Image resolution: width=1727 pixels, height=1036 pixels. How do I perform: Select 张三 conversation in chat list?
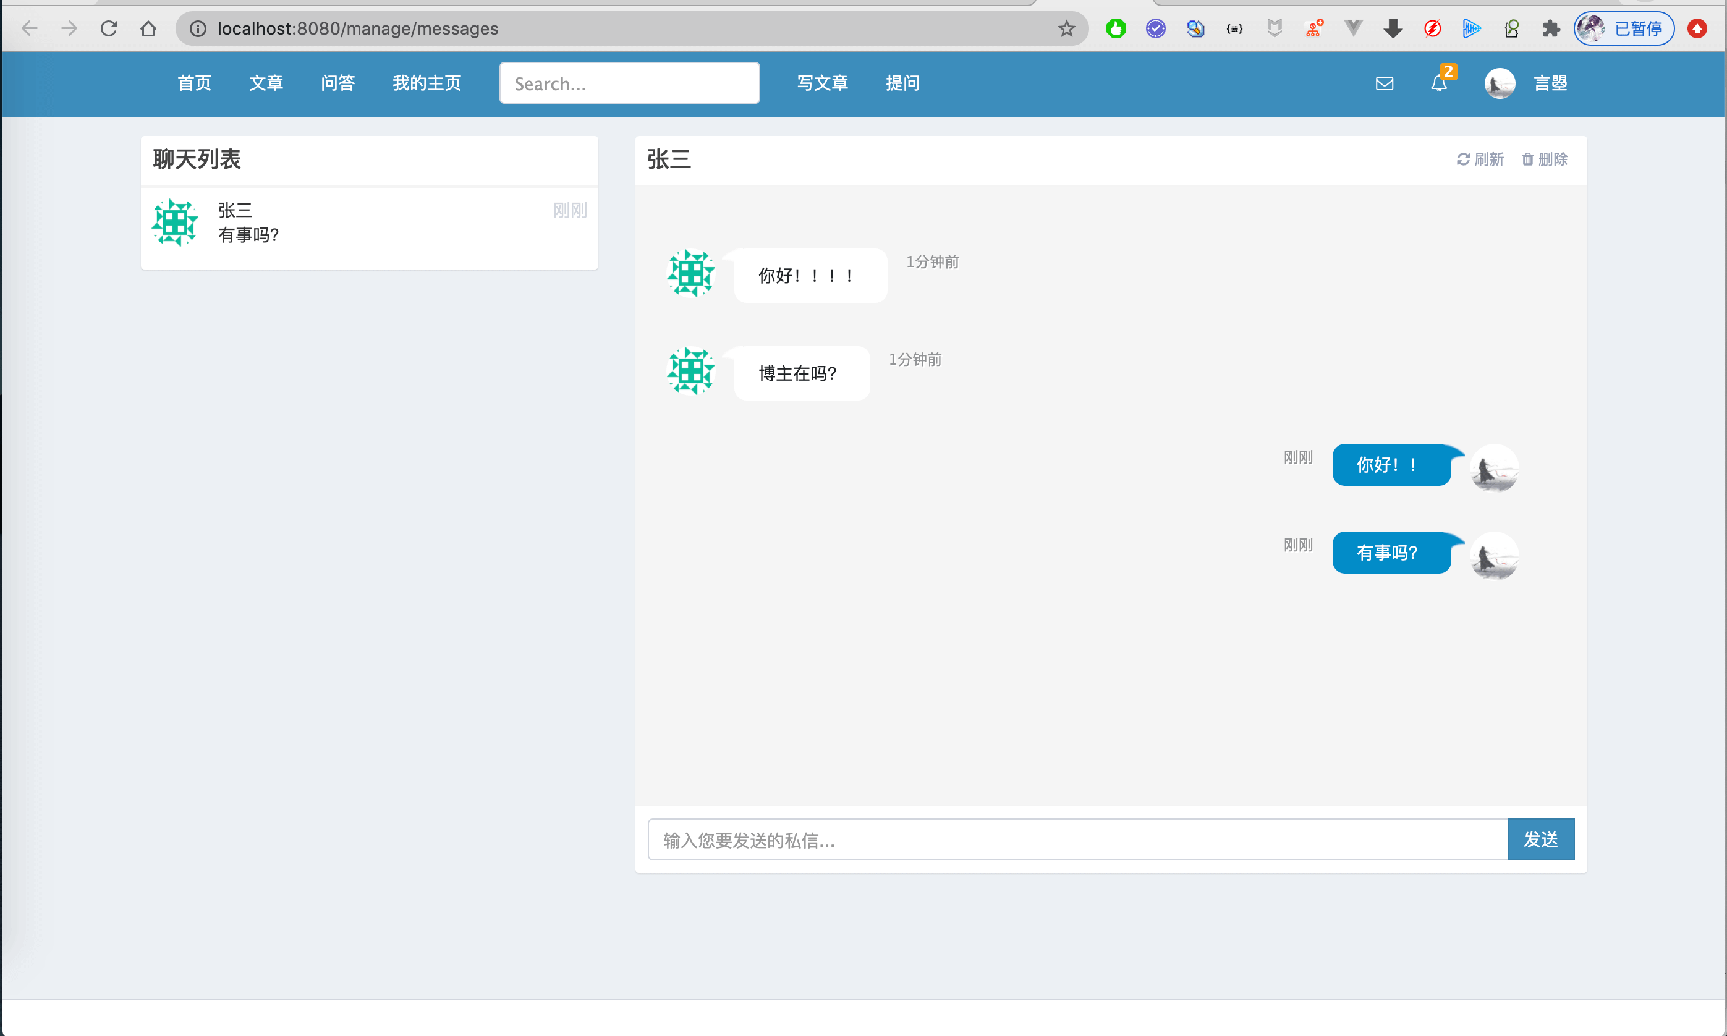pyautogui.click(x=369, y=223)
